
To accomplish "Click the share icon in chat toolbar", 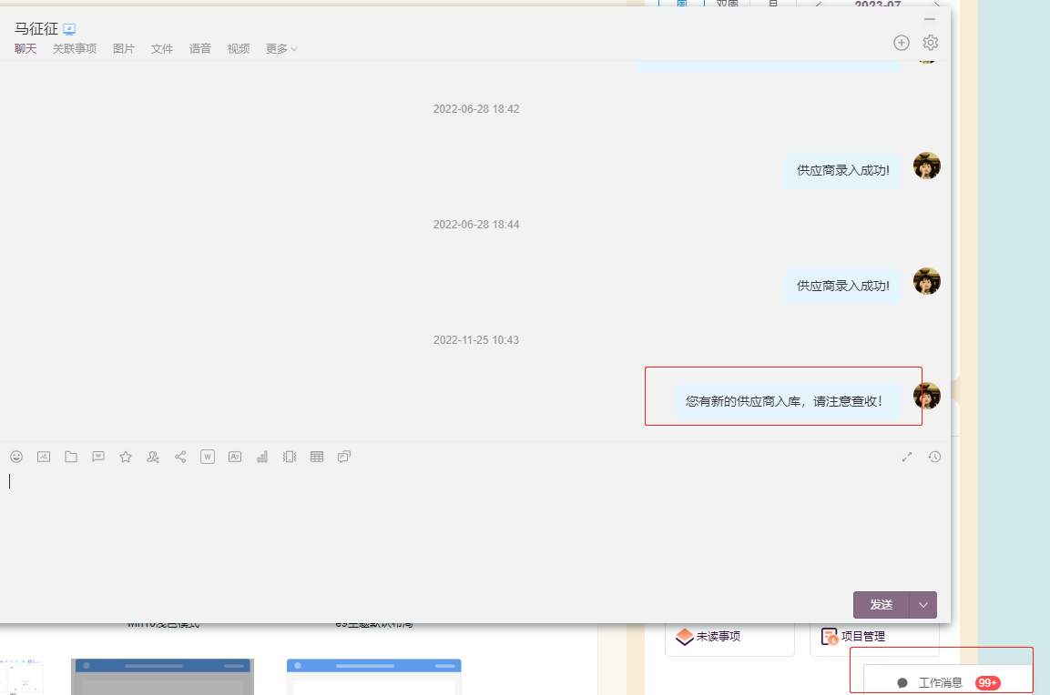I will point(180,457).
